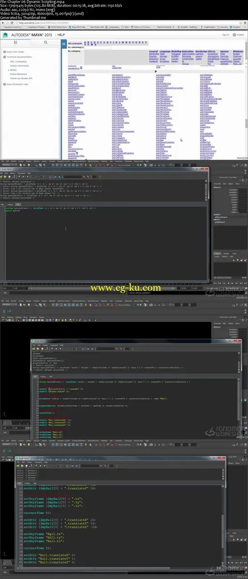Switch to Python tab in 06:15 Script Editor
The image size is (248, 579).
point(10,204)
